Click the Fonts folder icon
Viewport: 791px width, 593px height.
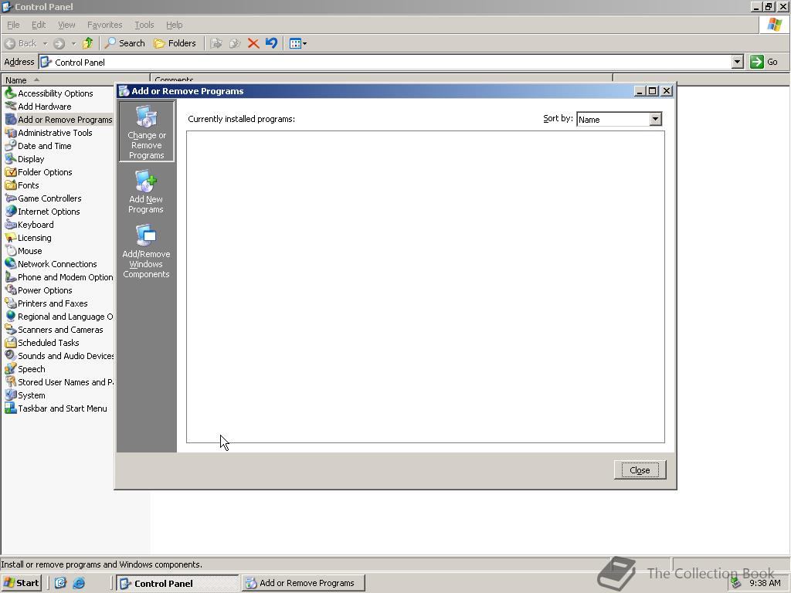coord(10,185)
